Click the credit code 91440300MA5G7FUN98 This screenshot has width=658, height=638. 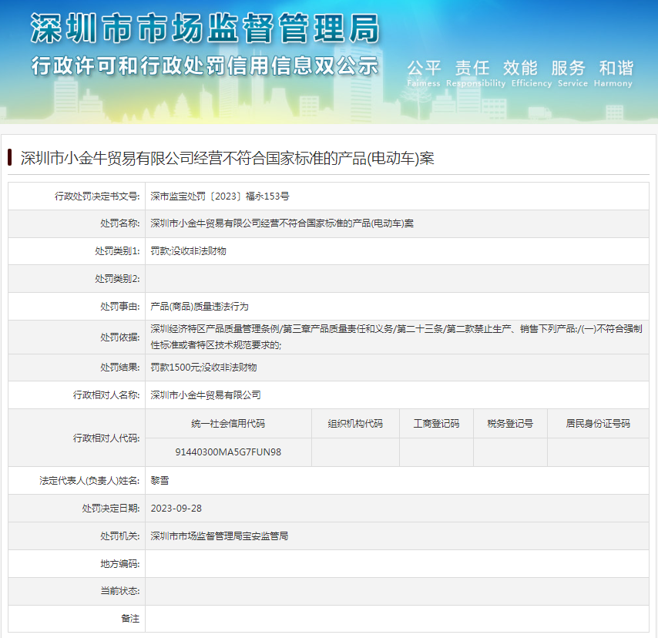(x=228, y=452)
